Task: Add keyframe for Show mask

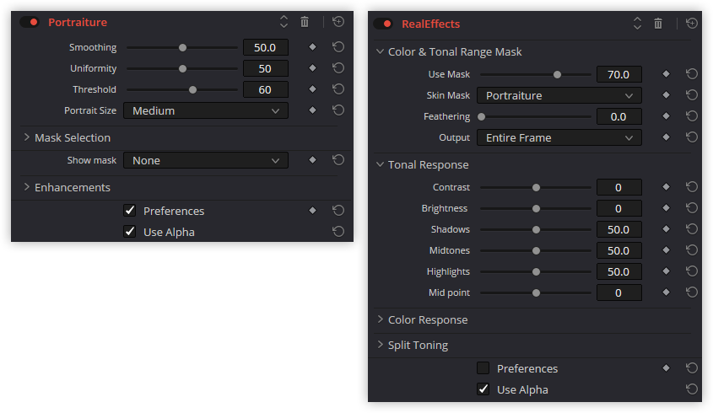Action: tap(312, 160)
